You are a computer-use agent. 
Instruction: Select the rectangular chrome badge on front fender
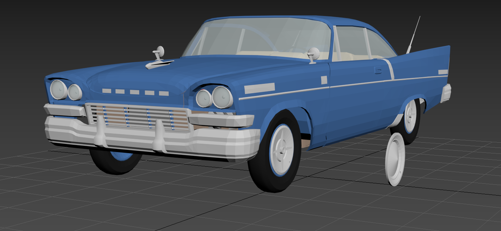(x=260, y=88)
